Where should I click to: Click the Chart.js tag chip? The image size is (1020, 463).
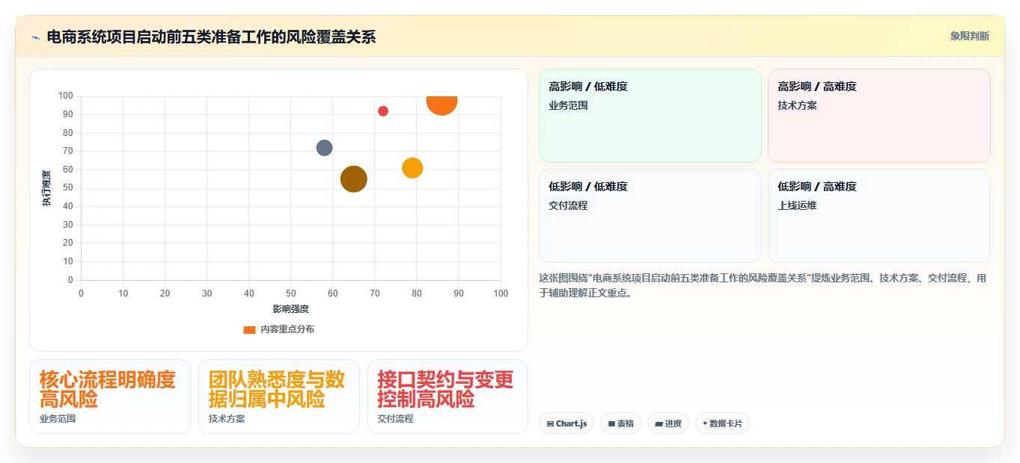tap(567, 423)
